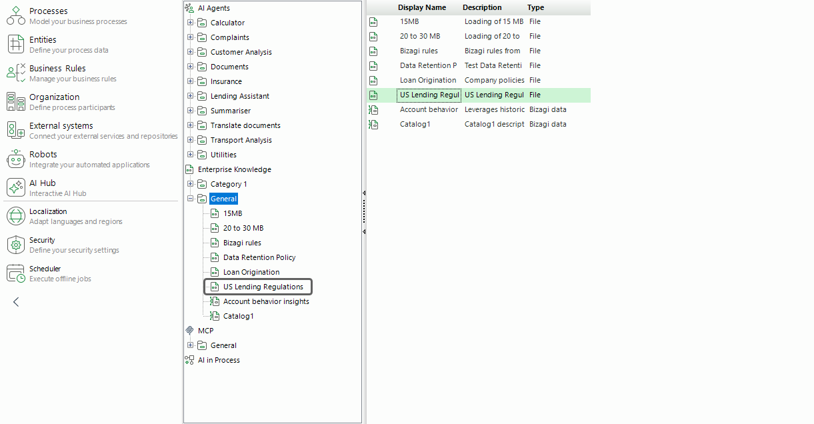
Task: Click the 20 to 30 MB row file icon
Action: coord(373,36)
